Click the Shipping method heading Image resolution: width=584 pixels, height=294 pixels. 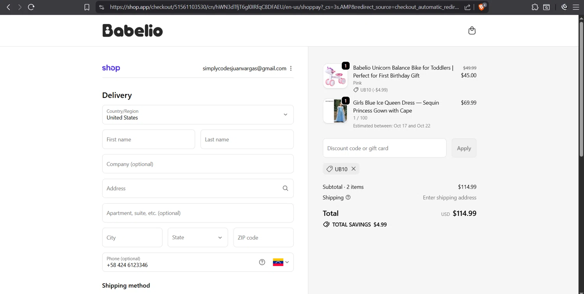click(126, 285)
